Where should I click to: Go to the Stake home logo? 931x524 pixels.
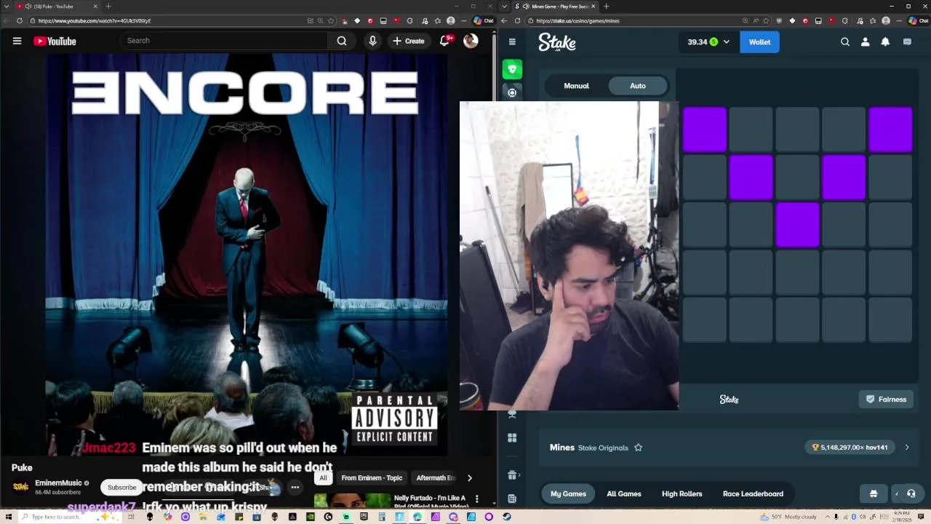tap(557, 42)
